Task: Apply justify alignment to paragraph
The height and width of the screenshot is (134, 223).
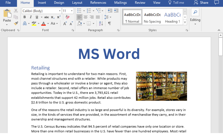Action: point(98,17)
